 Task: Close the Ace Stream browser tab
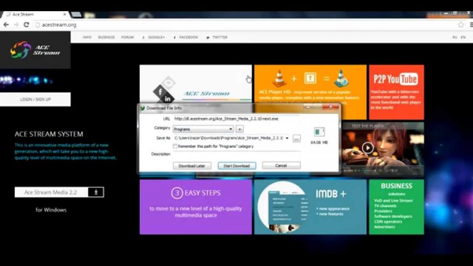point(65,14)
